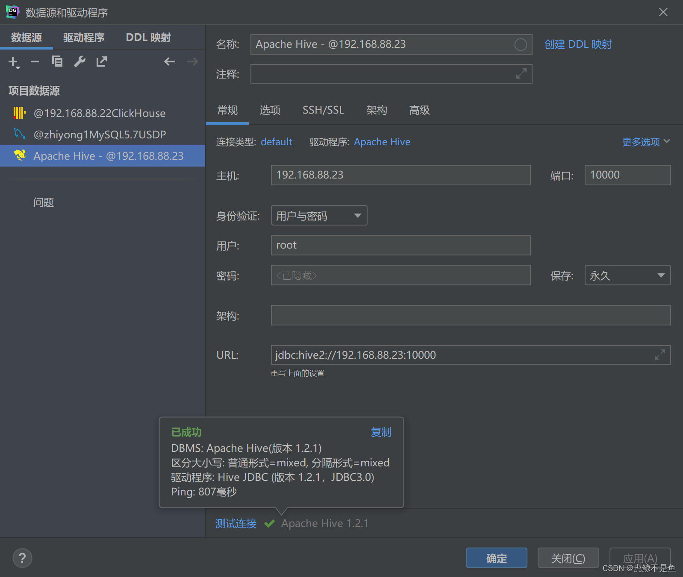Click the 已成功 heading in popup
This screenshot has height=577, width=683.
point(186,432)
